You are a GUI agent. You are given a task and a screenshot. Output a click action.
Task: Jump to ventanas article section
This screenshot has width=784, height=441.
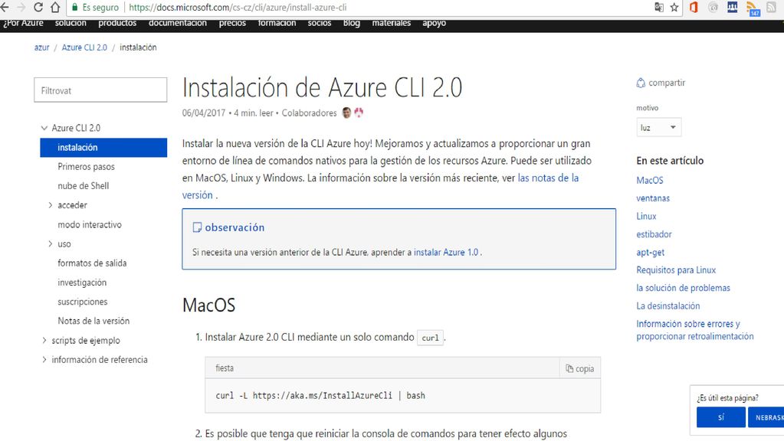(x=652, y=198)
